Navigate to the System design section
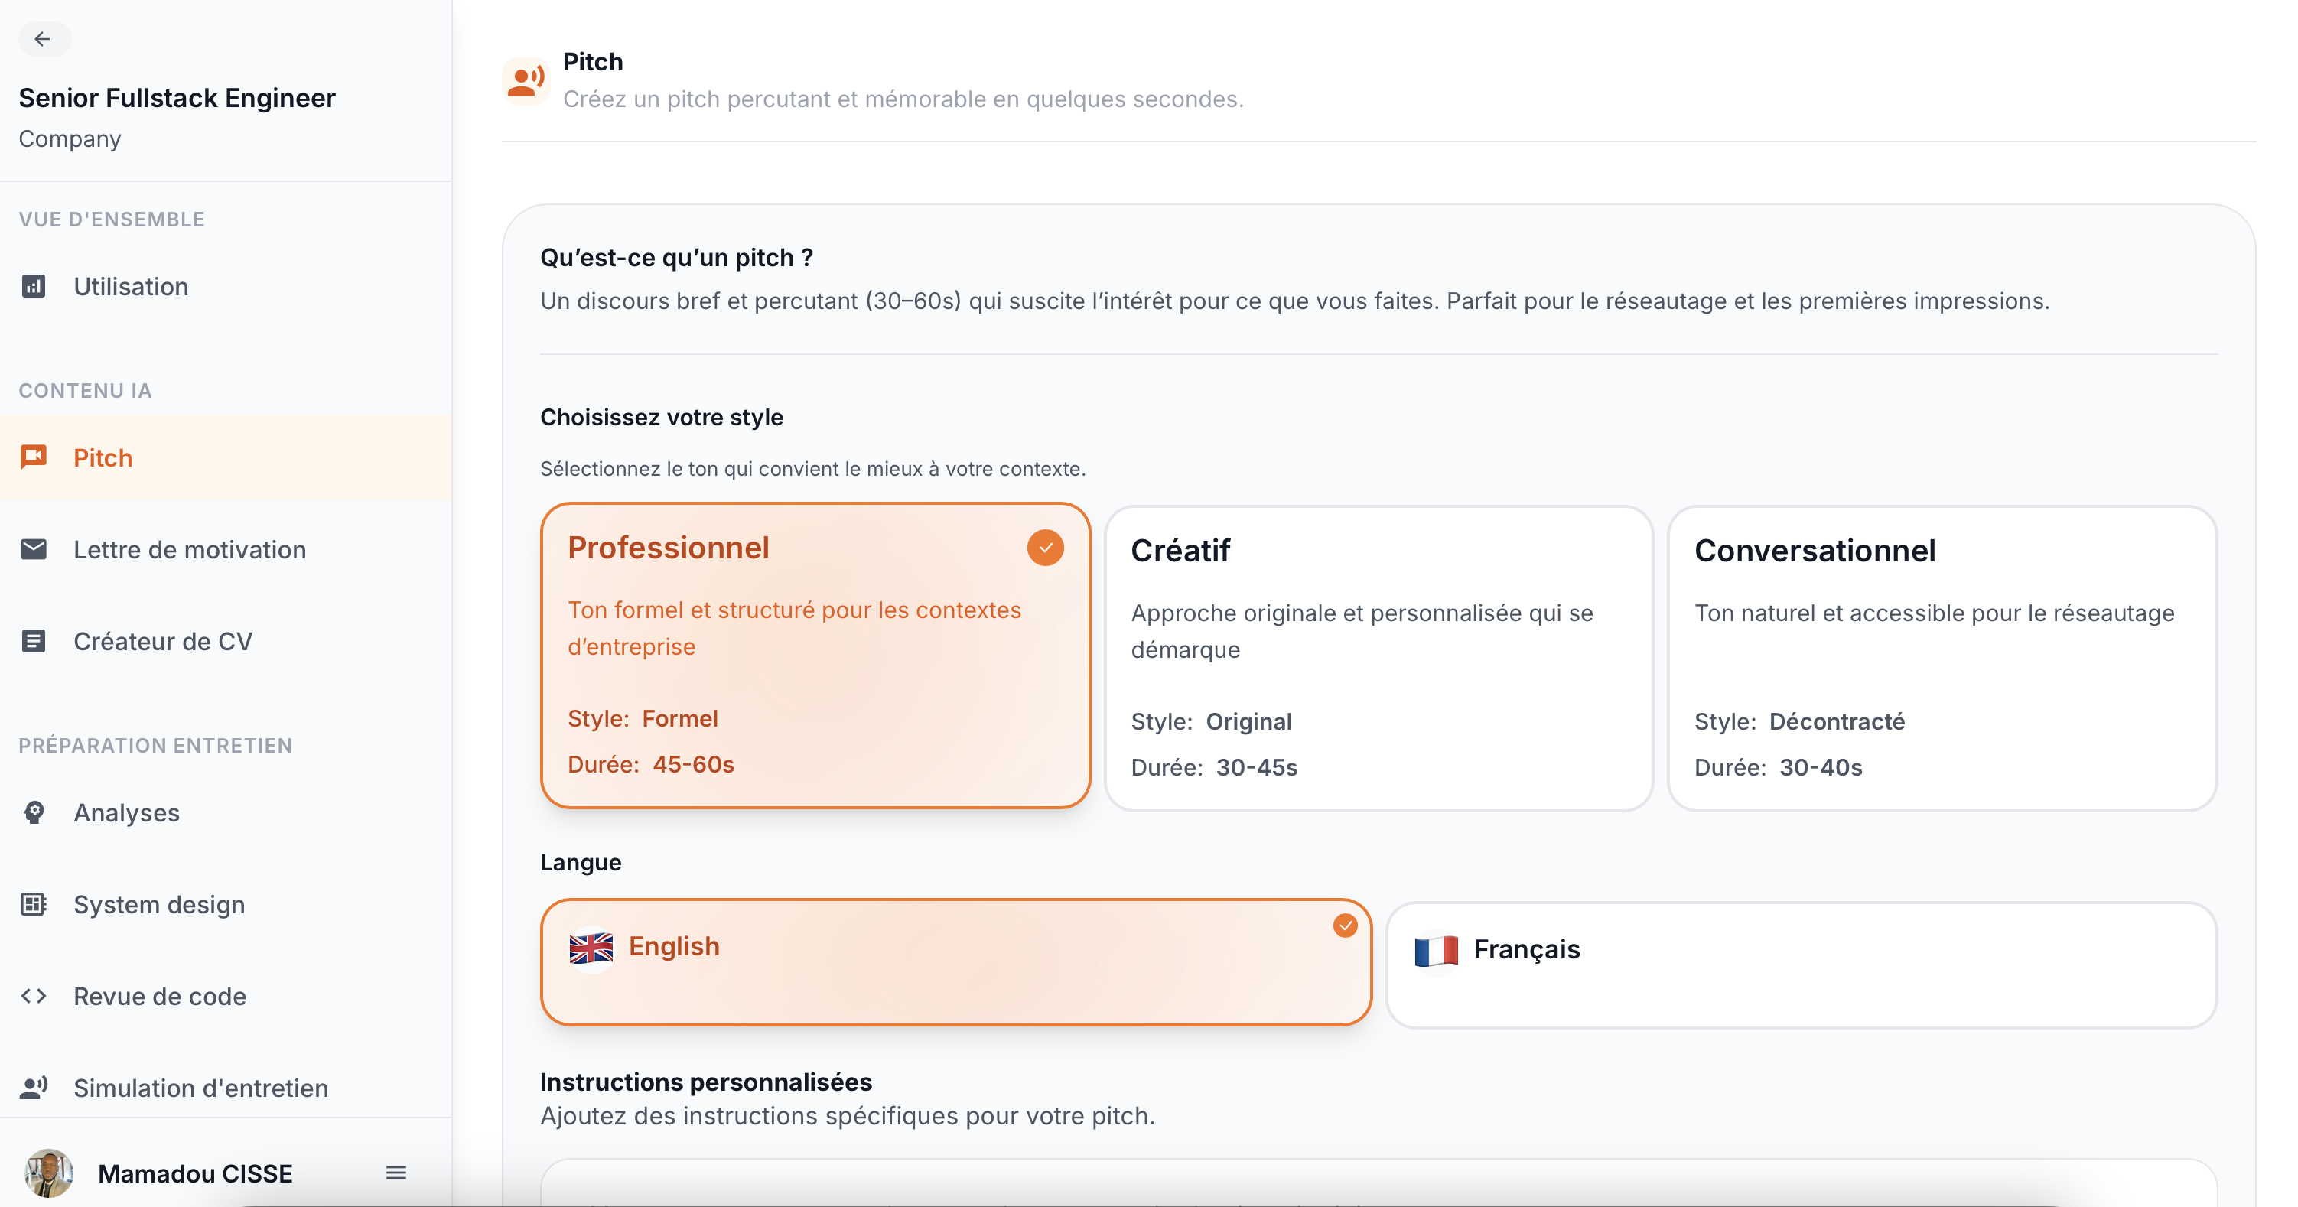This screenshot has width=2298, height=1207. 159,903
